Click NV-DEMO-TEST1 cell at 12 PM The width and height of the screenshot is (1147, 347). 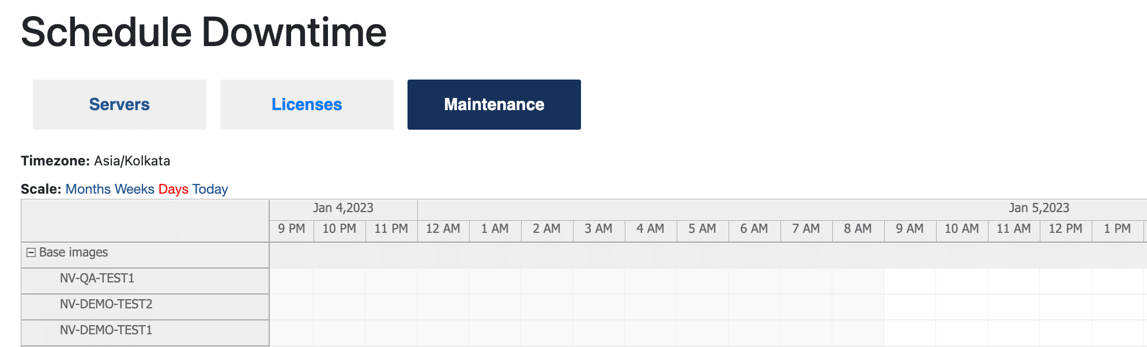click(x=1065, y=333)
